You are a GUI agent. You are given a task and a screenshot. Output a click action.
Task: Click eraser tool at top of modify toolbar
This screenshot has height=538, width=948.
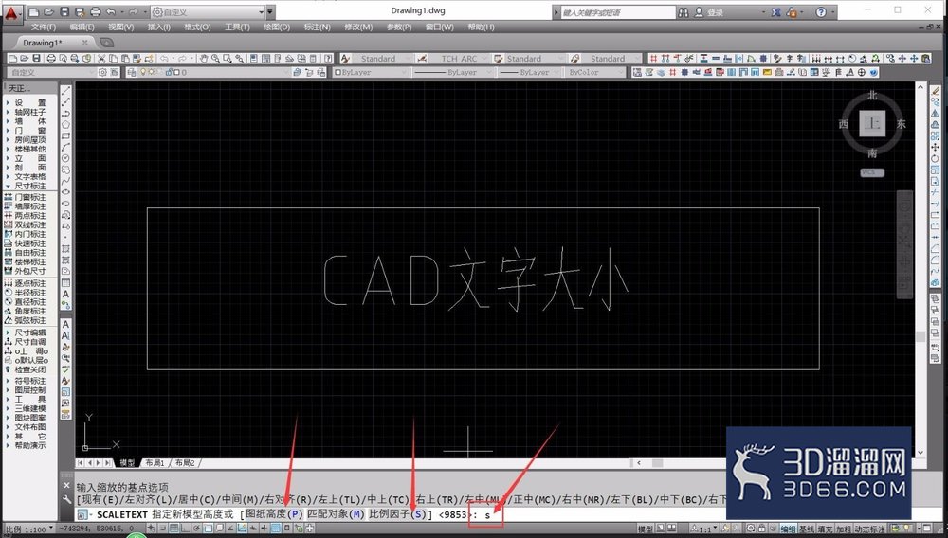pos(936,91)
